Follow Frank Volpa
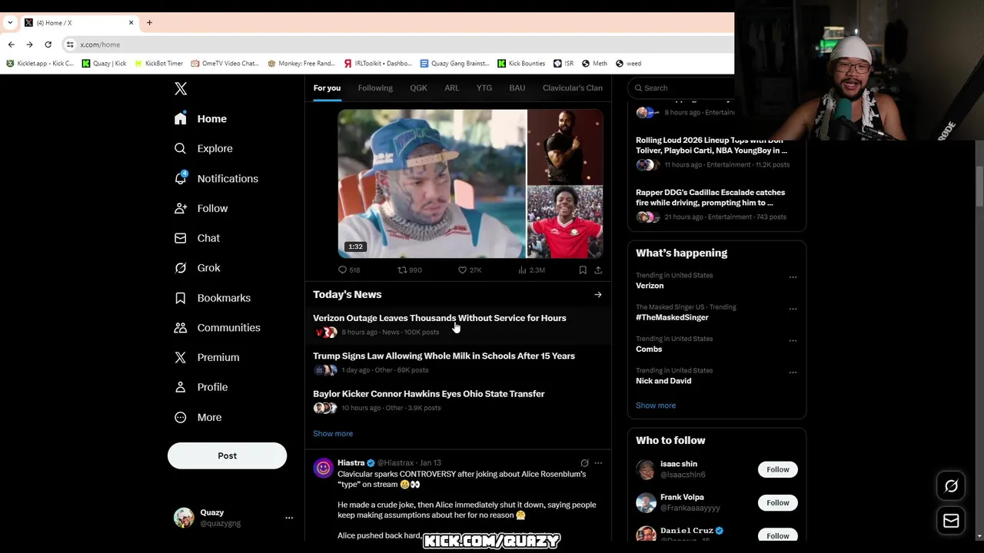This screenshot has height=553, width=984. coord(777,502)
